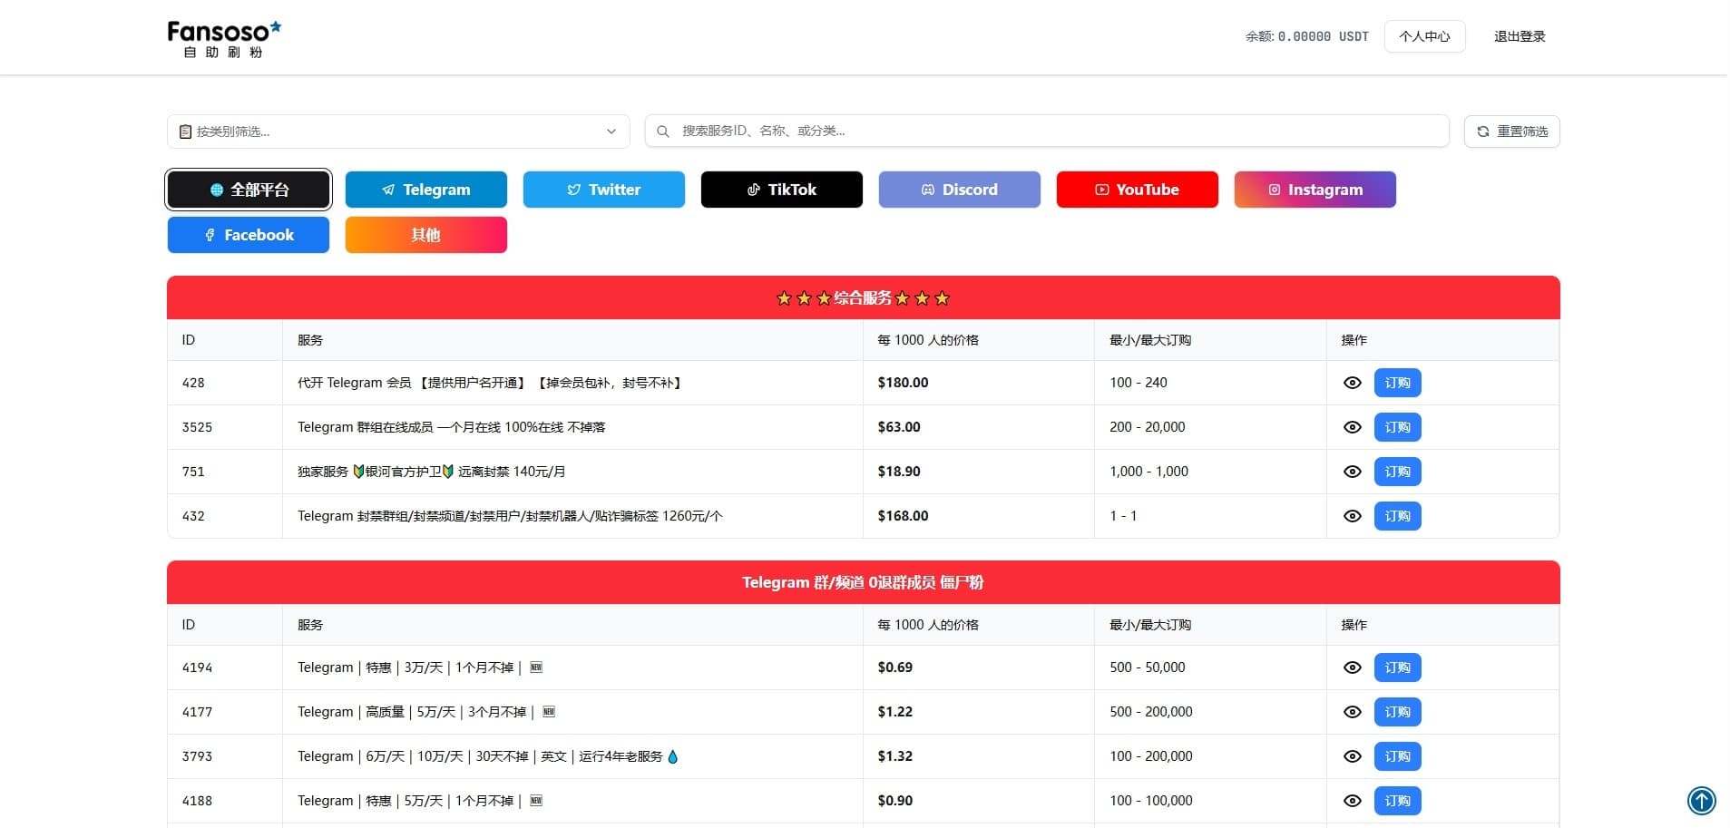
Task: View details eye icon for service 751
Action: point(1353,472)
